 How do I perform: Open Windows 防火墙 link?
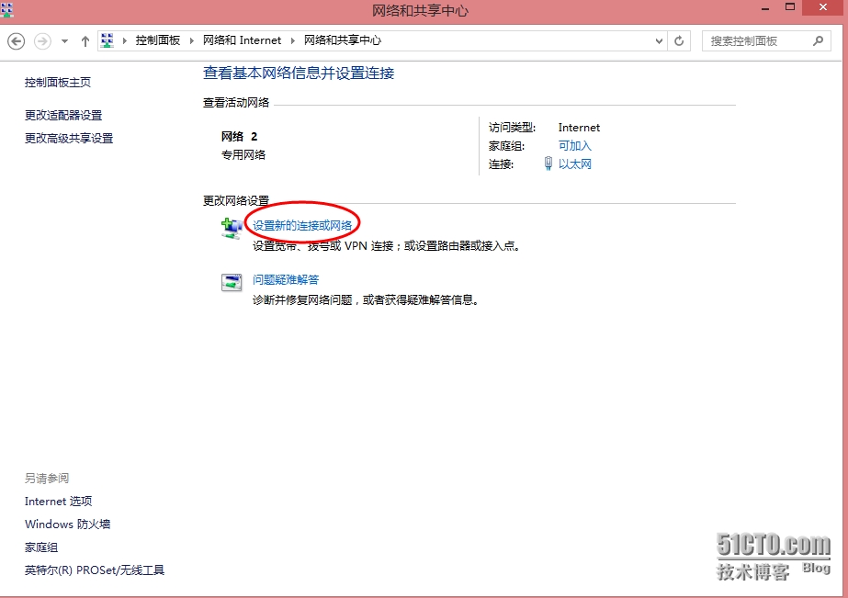[68, 524]
